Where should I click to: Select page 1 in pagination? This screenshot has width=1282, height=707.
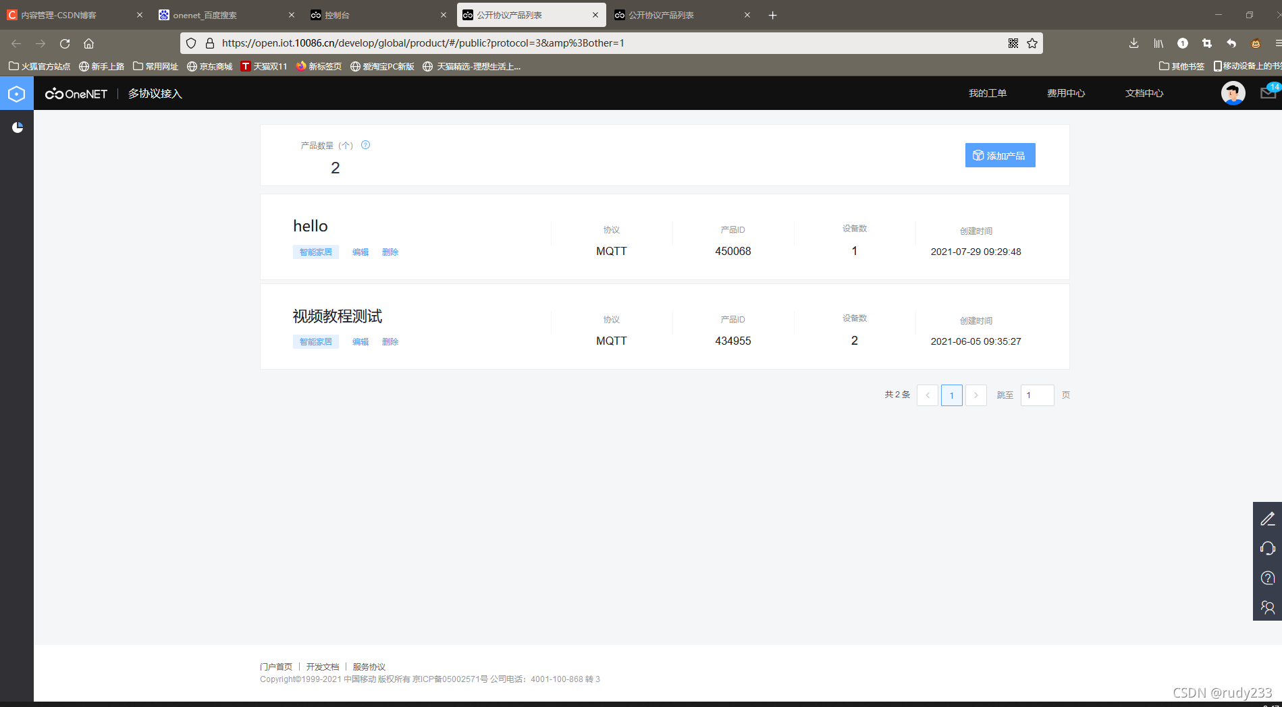click(952, 395)
